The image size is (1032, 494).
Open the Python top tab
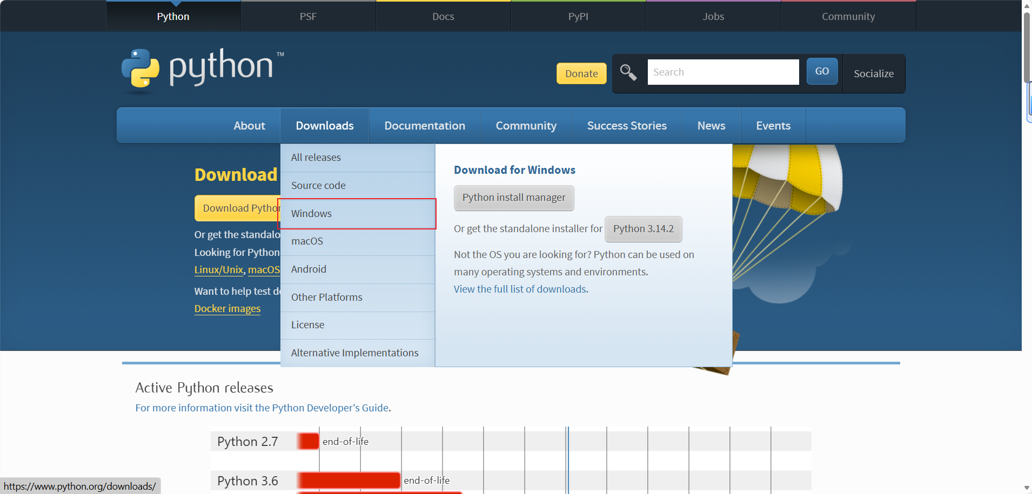pyautogui.click(x=173, y=16)
